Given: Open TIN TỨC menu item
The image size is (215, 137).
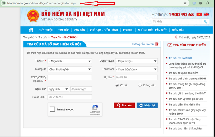Looking at the screenshot, I should click(63, 30).
